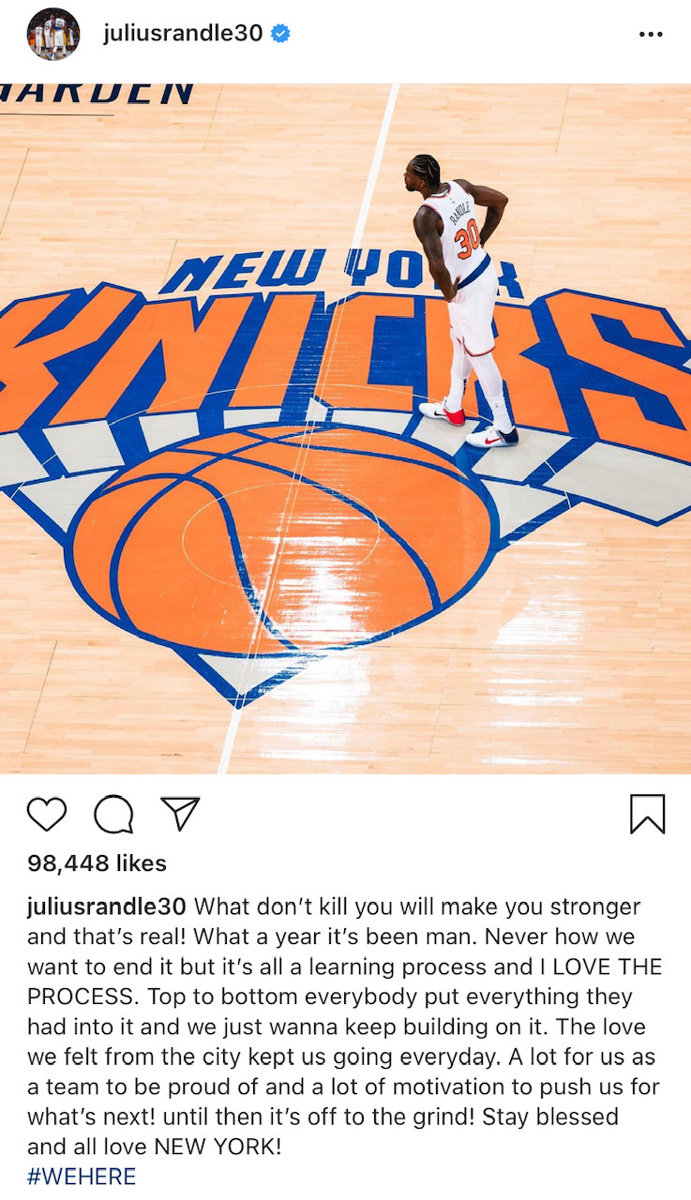The image size is (691, 1200).
Task: Save post with the bookmark icon
Action: tap(647, 814)
